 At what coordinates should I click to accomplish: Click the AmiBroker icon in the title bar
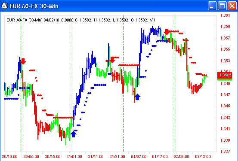pos(5,6)
